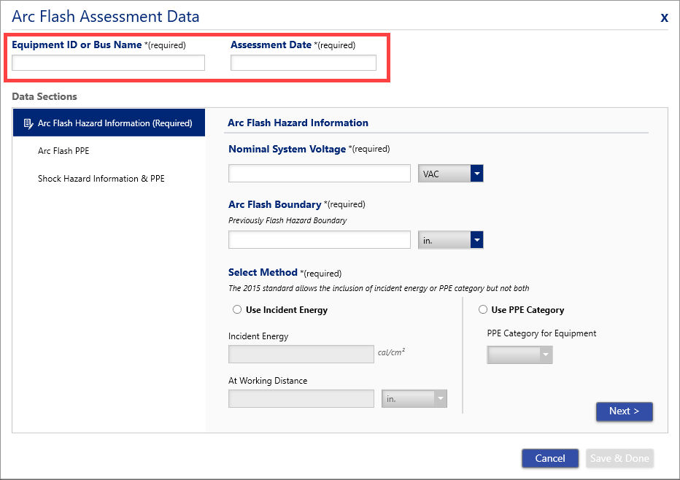The width and height of the screenshot is (680, 480).
Task: Focus the Equipment ID or Bus Name field
Action: coord(109,63)
